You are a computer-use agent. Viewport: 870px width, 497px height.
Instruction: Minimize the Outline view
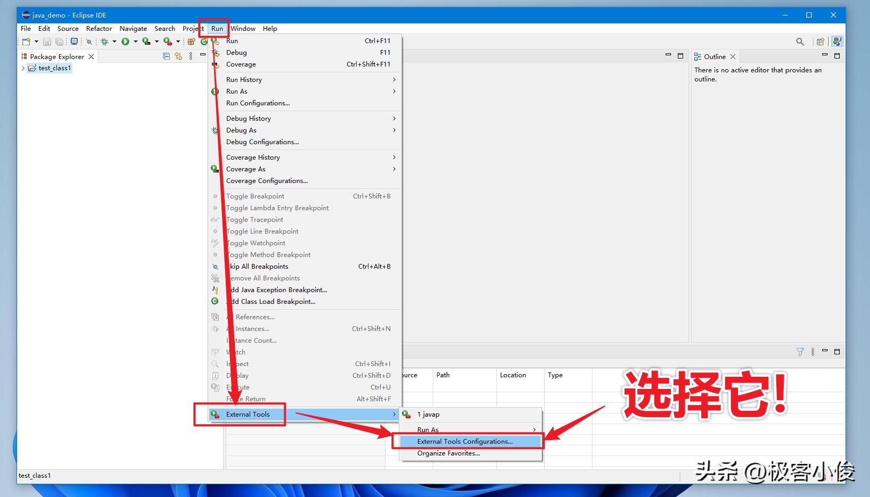824,56
